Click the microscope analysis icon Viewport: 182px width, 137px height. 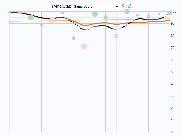[130, 6]
